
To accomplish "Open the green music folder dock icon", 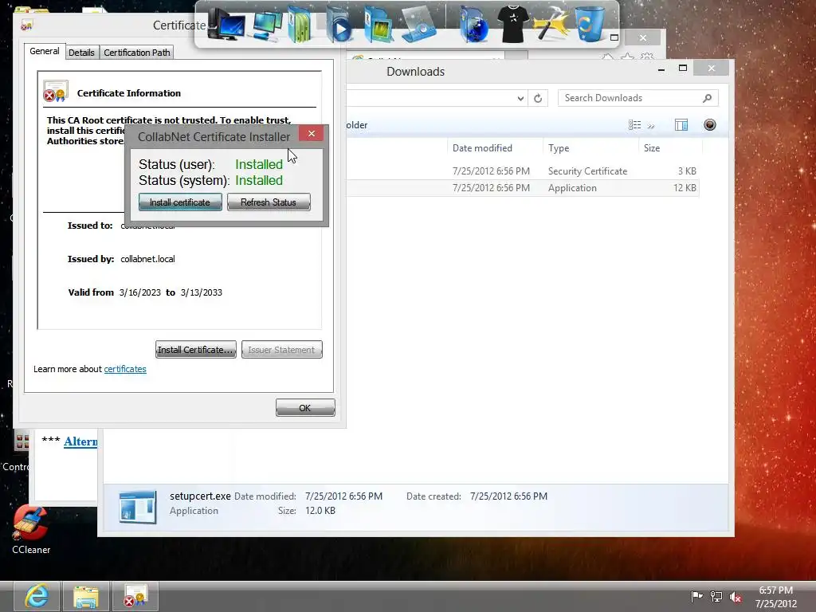I will click(x=300, y=25).
